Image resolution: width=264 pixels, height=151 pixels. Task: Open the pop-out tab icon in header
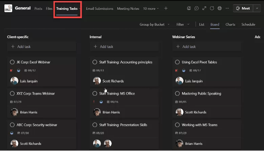pos(189,8)
